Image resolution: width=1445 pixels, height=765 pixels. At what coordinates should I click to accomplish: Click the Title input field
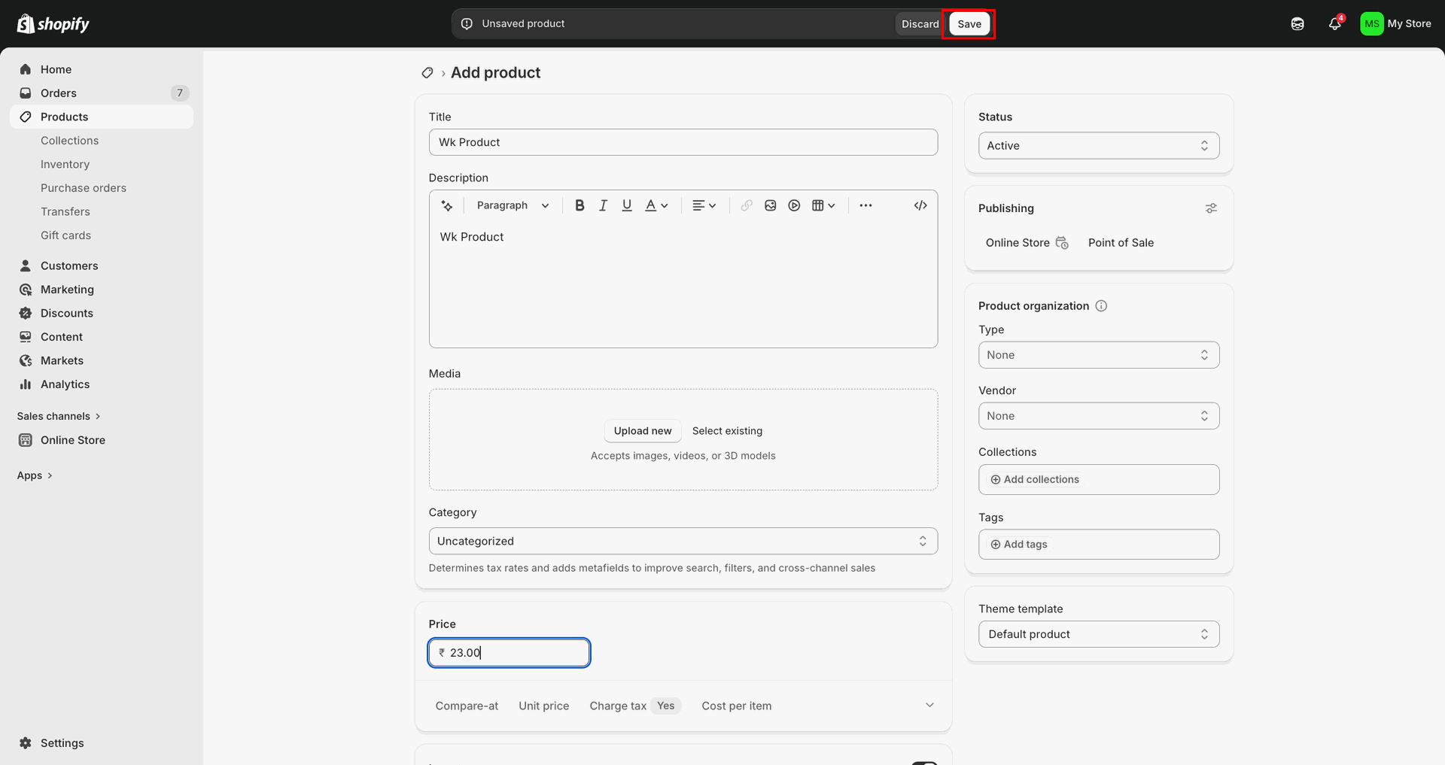[683, 142]
